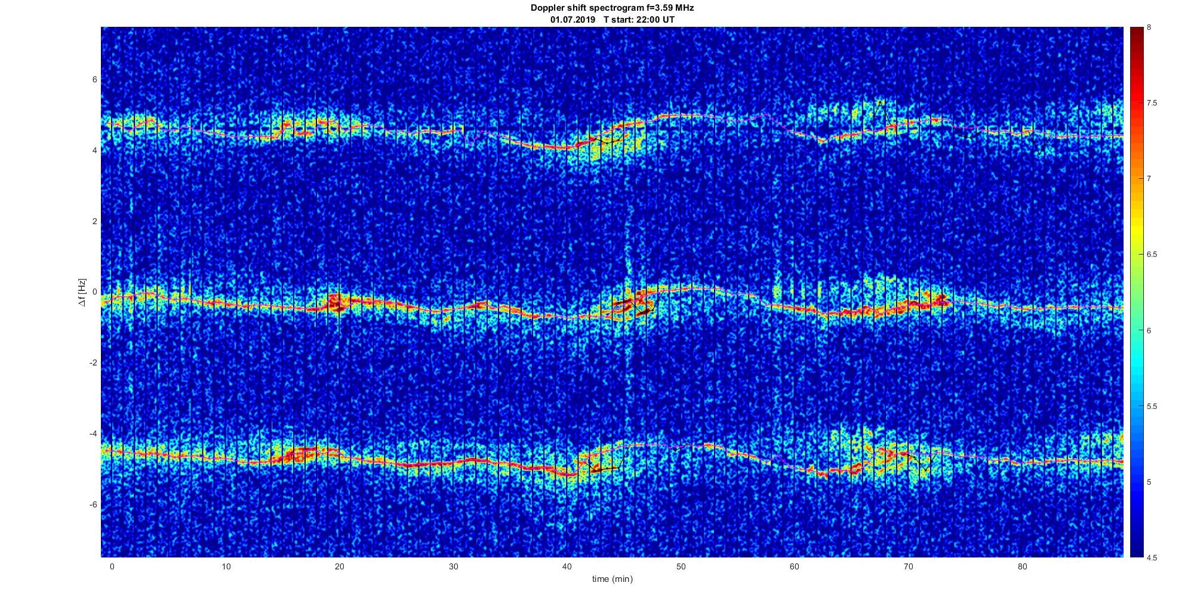
Task: Click the upper trace peak near 67 min, 5 Hz
Action: pyautogui.click(x=880, y=103)
